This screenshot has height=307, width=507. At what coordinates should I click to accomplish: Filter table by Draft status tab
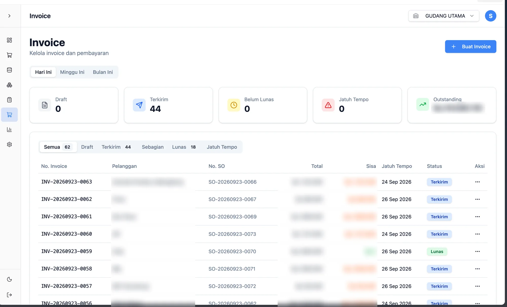[x=87, y=147]
